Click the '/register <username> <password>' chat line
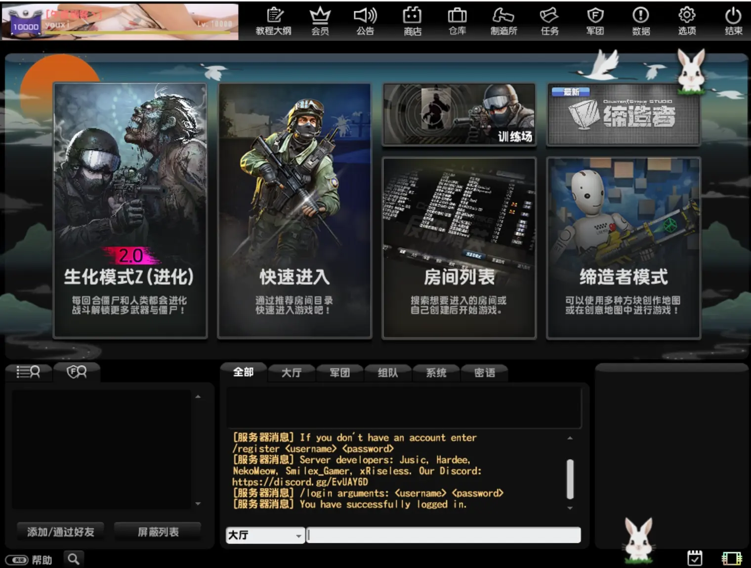751x568 pixels. click(x=313, y=448)
